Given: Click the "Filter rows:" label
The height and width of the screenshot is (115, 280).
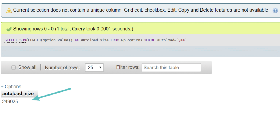Looking at the screenshot, I should 128,67.
